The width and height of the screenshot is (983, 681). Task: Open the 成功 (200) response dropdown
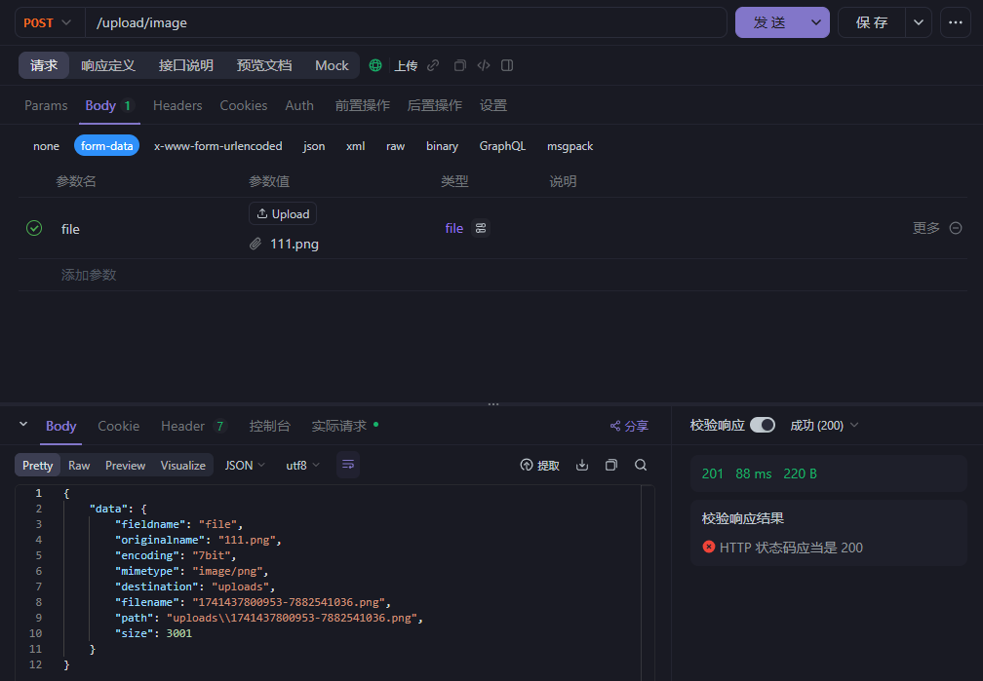point(824,426)
